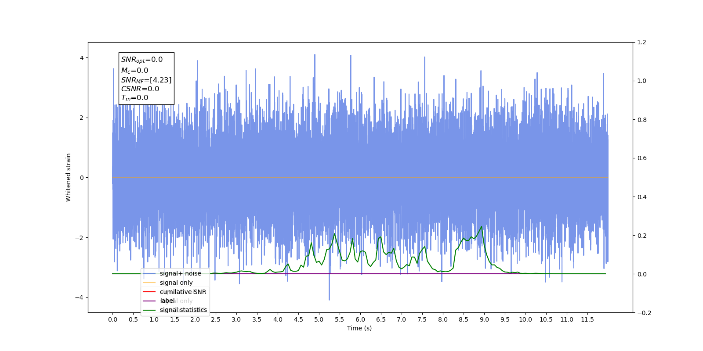Image resolution: width=703 pixels, height=351 pixels.
Task: Click the 8.0 tick on the time axis
Action: pos(443,319)
